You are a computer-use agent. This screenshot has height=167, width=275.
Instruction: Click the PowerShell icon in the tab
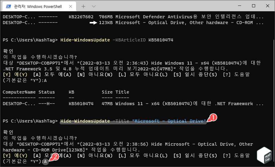9,6
